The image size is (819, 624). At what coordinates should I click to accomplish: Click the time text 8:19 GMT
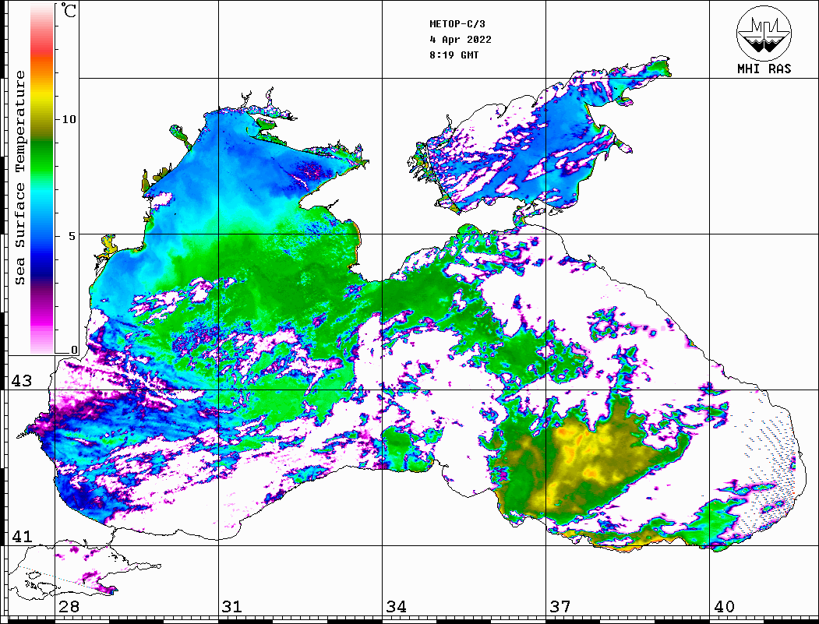pyautogui.click(x=454, y=55)
